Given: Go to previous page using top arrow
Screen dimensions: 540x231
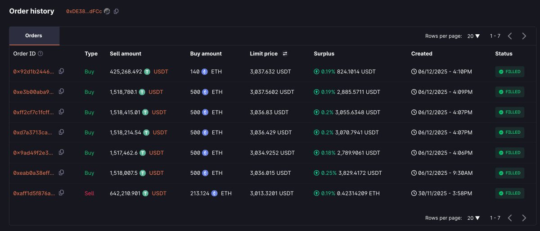Looking at the screenshot, I should (510, 36).
